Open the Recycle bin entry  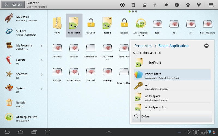tap(24, 104)
